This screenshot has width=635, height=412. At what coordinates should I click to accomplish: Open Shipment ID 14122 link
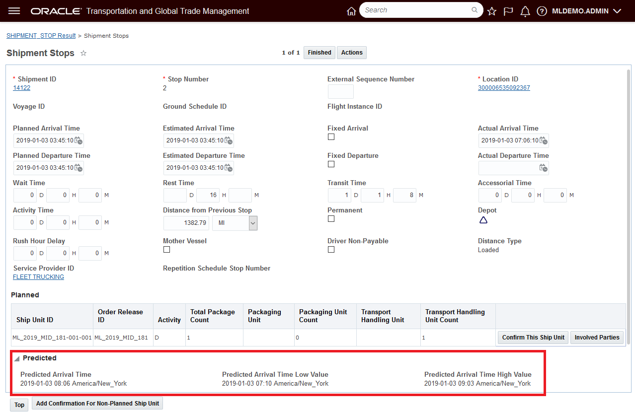22,88
